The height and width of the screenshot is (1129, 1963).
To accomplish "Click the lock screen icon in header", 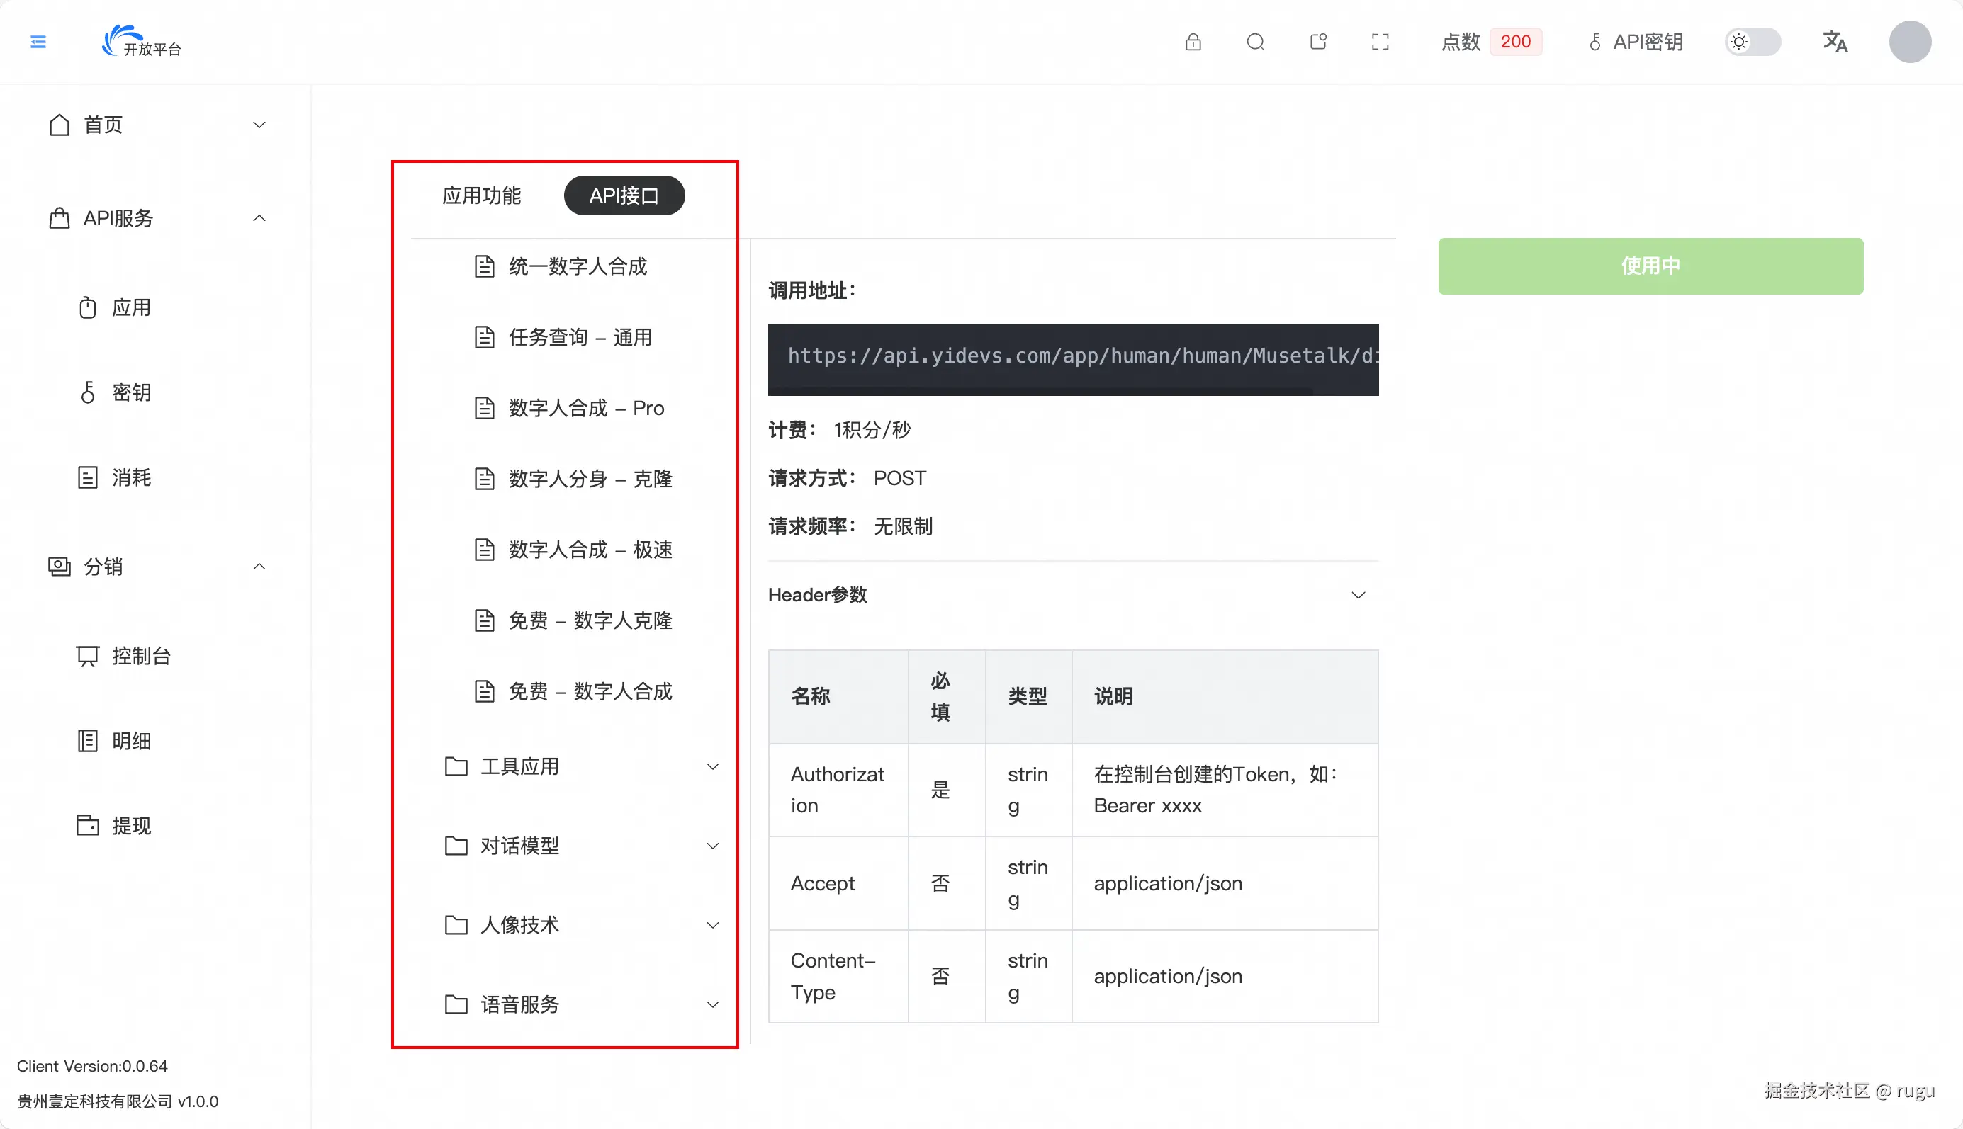I will 1193,42.
